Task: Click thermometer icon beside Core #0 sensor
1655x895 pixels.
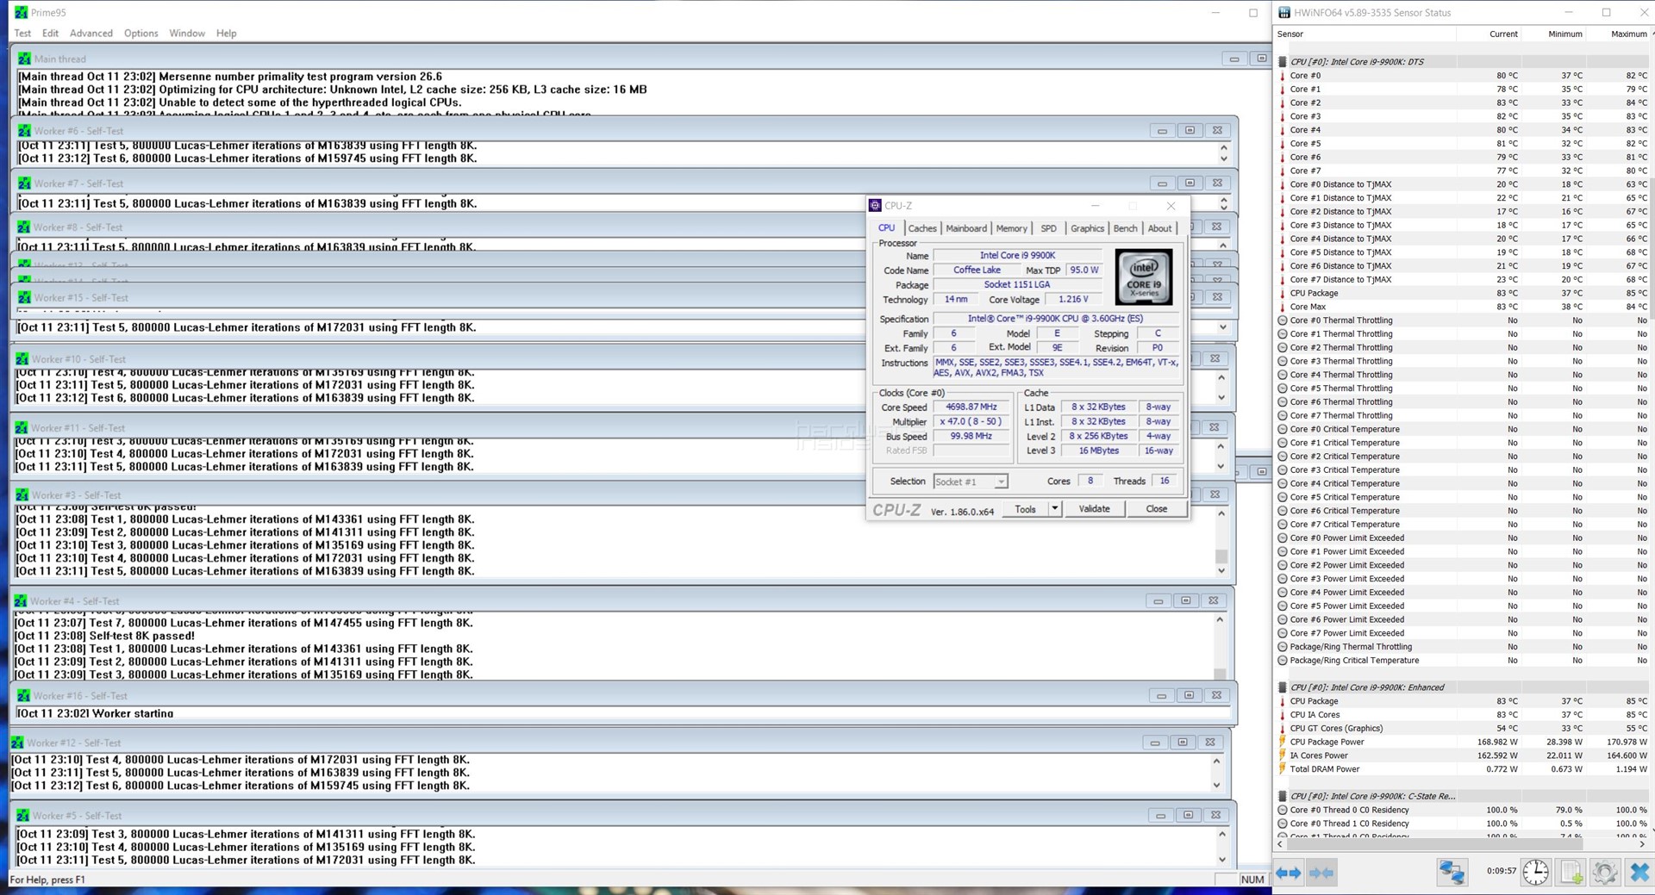Action: coord(1283,76)
